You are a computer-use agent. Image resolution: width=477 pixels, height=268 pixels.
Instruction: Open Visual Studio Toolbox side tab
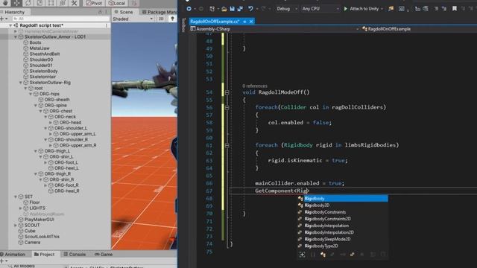tap(183, 25)
